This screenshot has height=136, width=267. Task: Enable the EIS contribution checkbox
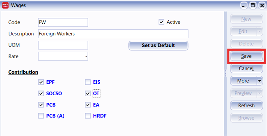coord(88,82)
